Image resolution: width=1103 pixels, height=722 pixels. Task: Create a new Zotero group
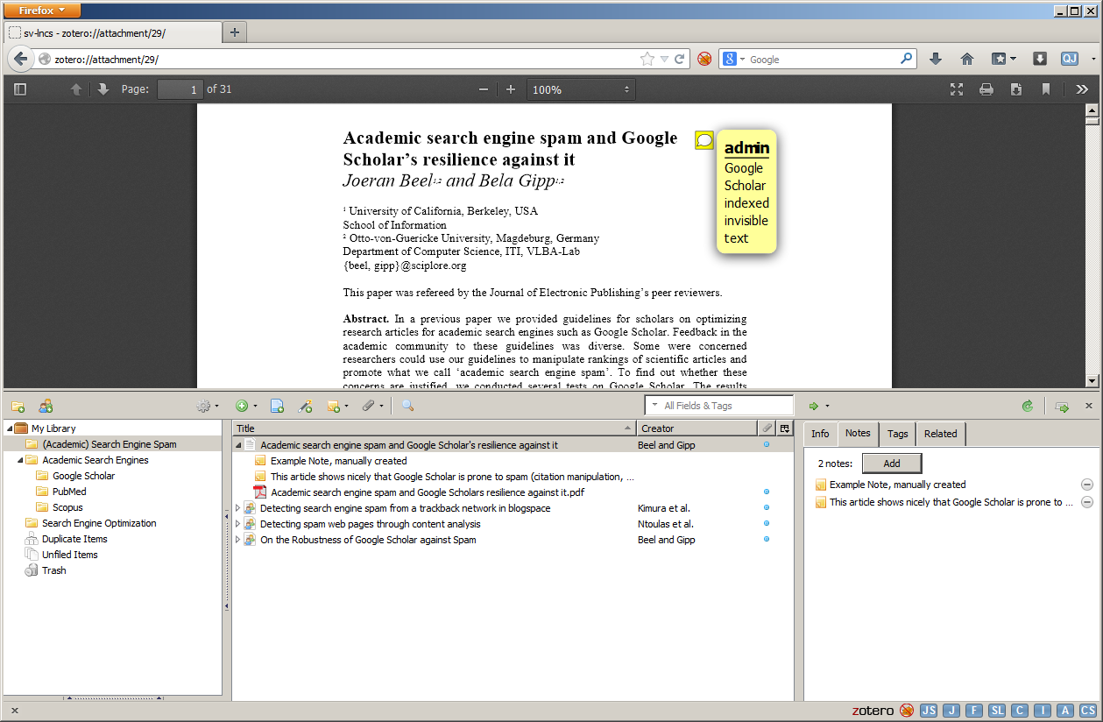(x=46, y=406)
